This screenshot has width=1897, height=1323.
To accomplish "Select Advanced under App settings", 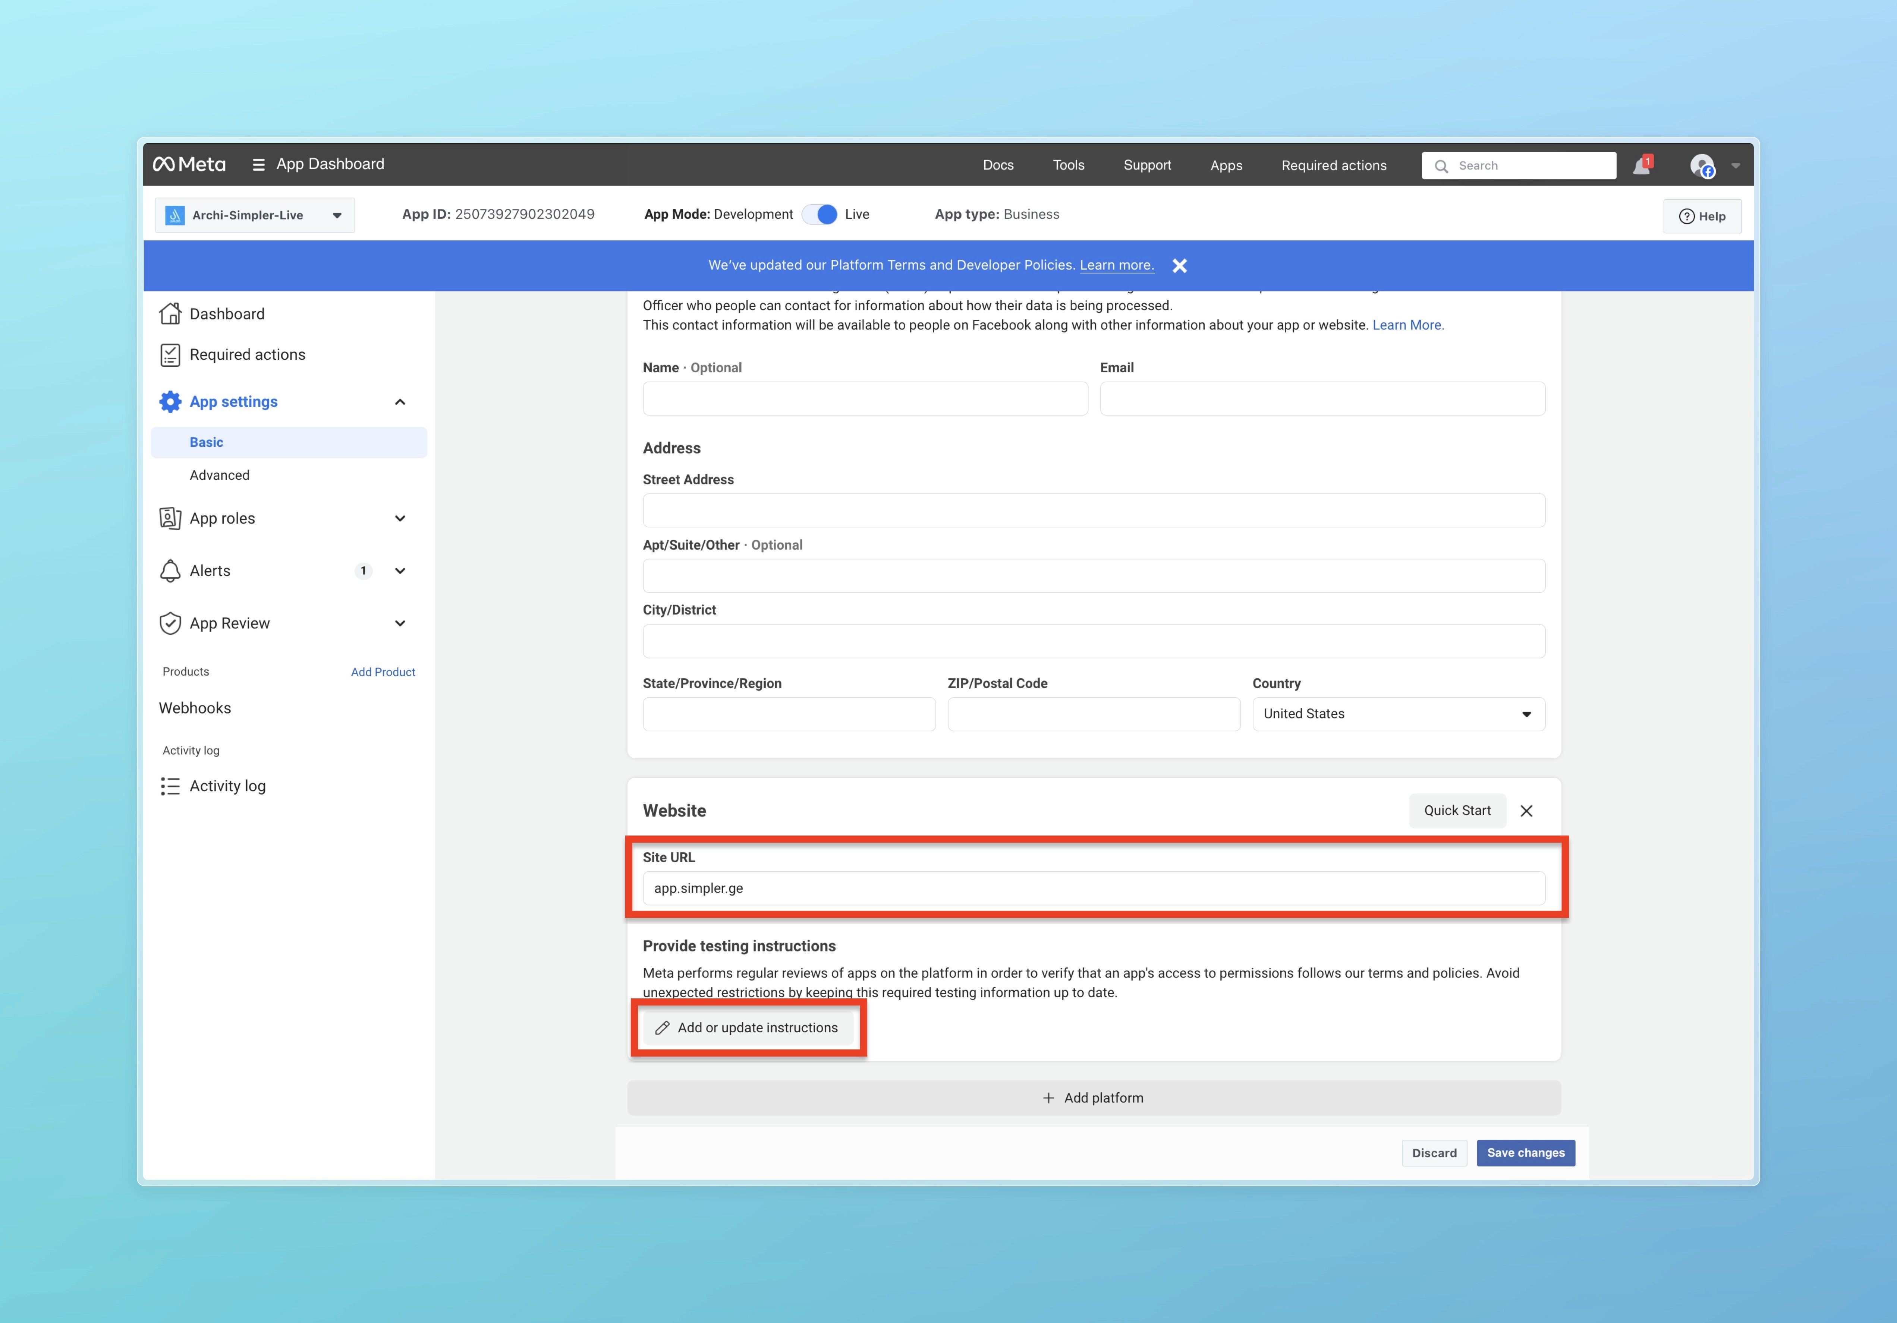I will point(220,476).
